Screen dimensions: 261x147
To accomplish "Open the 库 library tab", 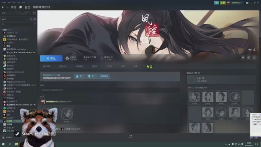I will pyautogui.click(x=21, y=7).
